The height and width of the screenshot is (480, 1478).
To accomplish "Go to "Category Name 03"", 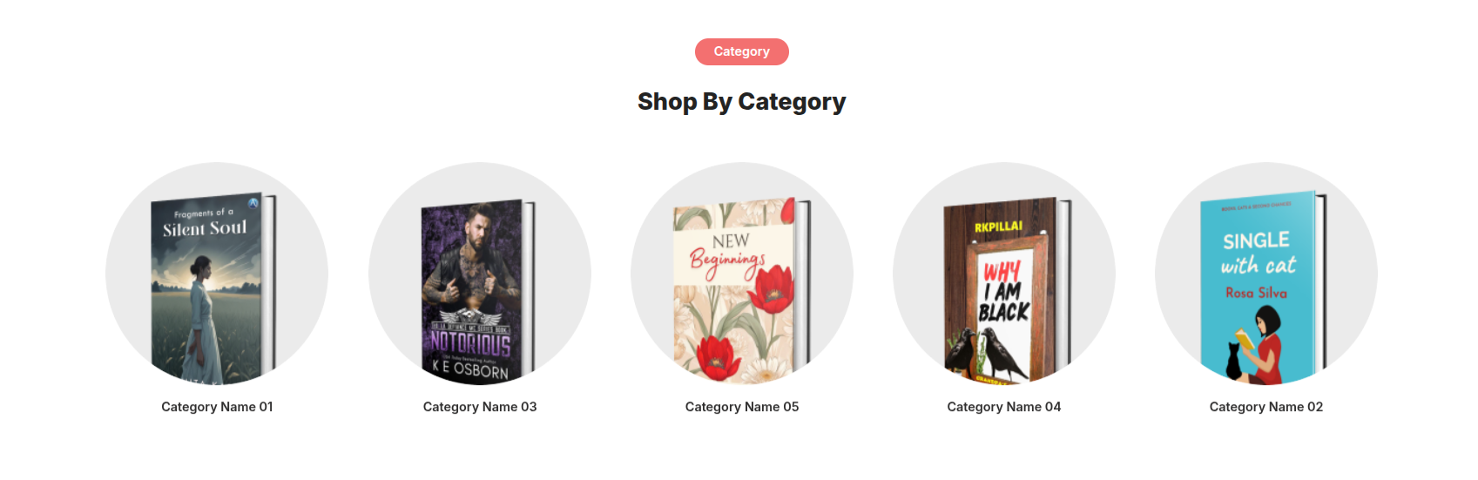I will tap(480, 407).
